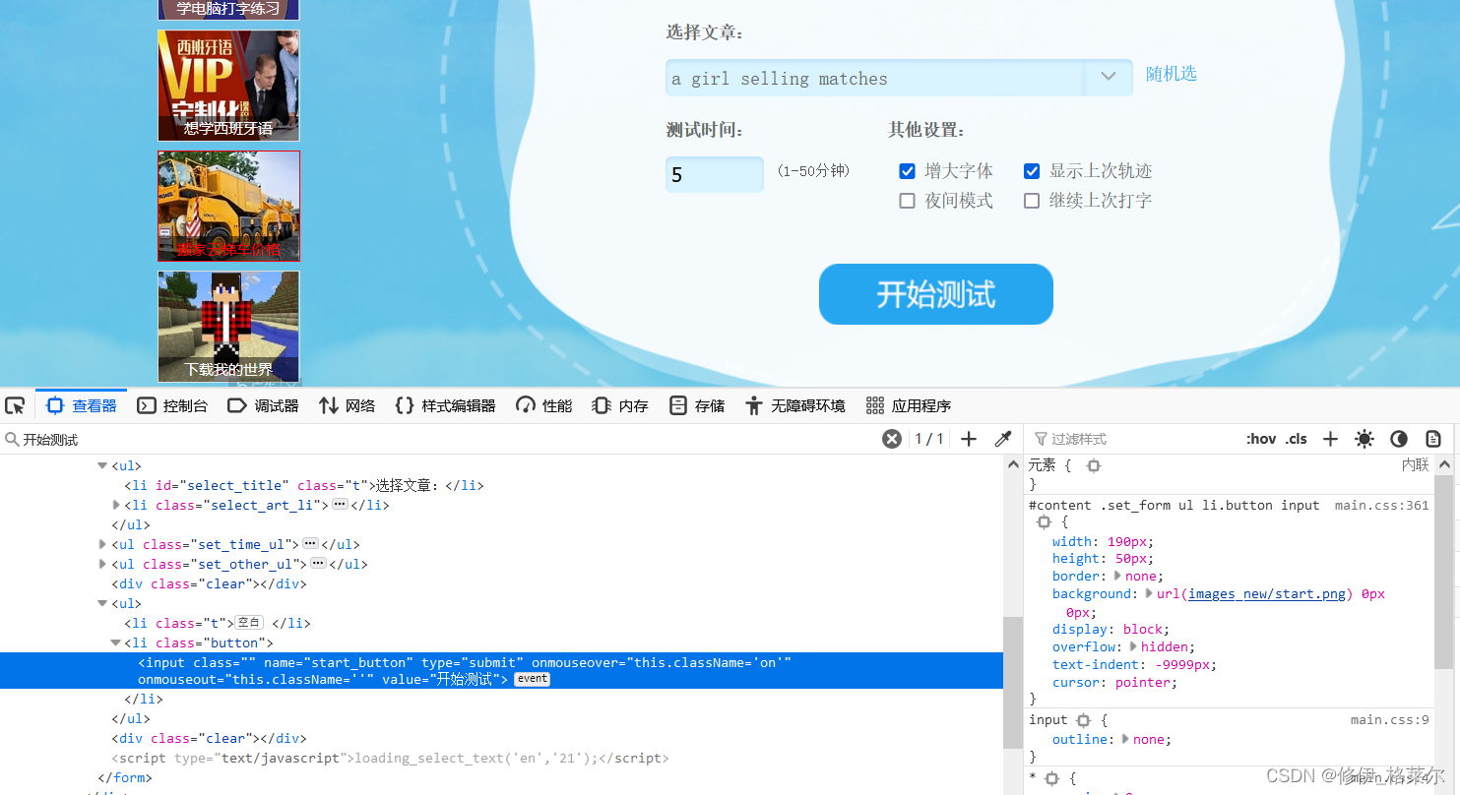Open the 网络 network tab

(348, 405)
